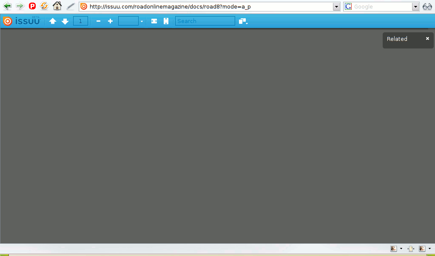Click the browser Back arrow
This screenshot has width=435, height=256.
[x=7, y=6]
